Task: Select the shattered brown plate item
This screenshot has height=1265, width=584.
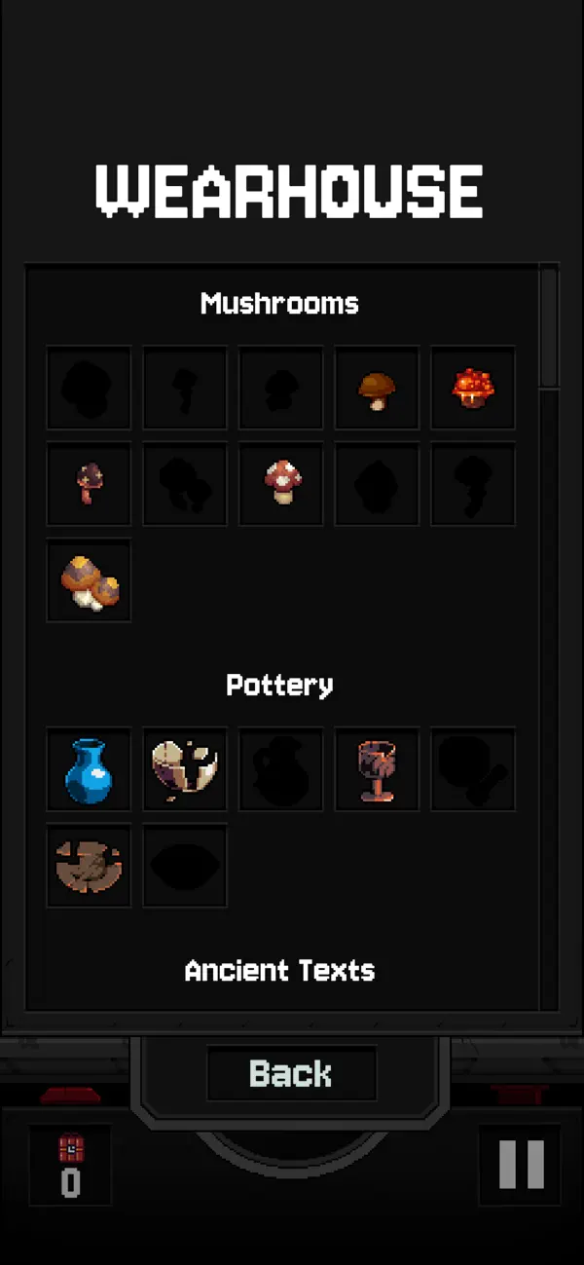Action: 89,866
